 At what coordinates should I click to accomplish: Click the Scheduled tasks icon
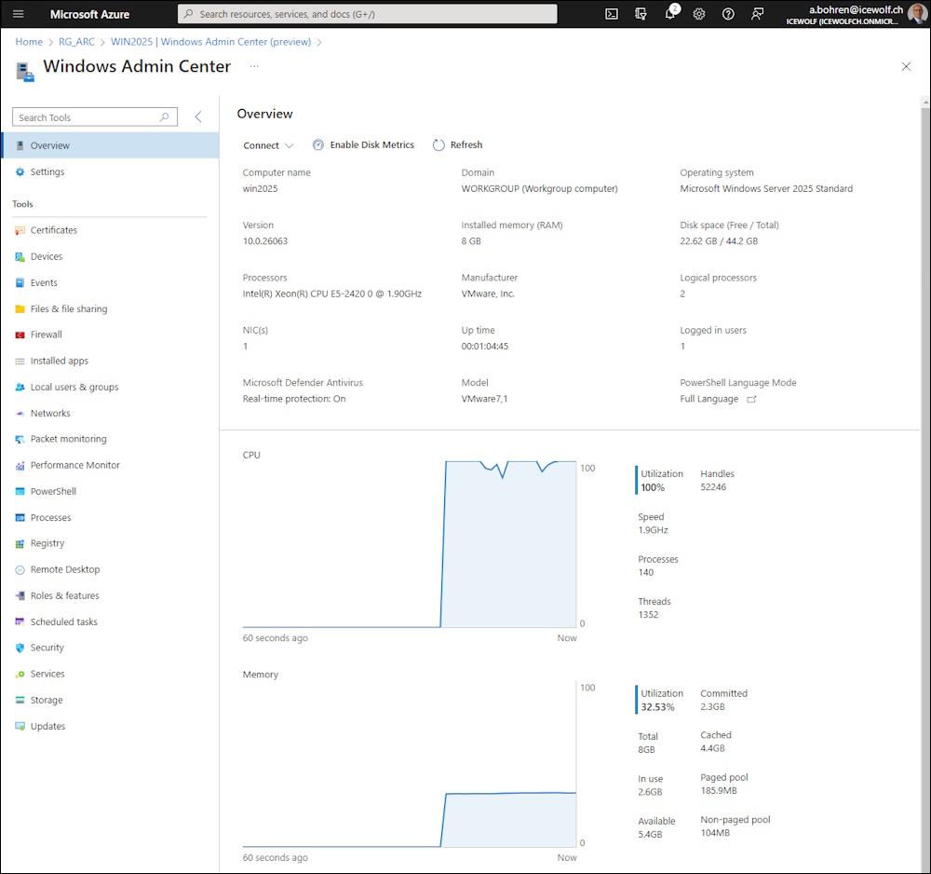pos(20,621)
